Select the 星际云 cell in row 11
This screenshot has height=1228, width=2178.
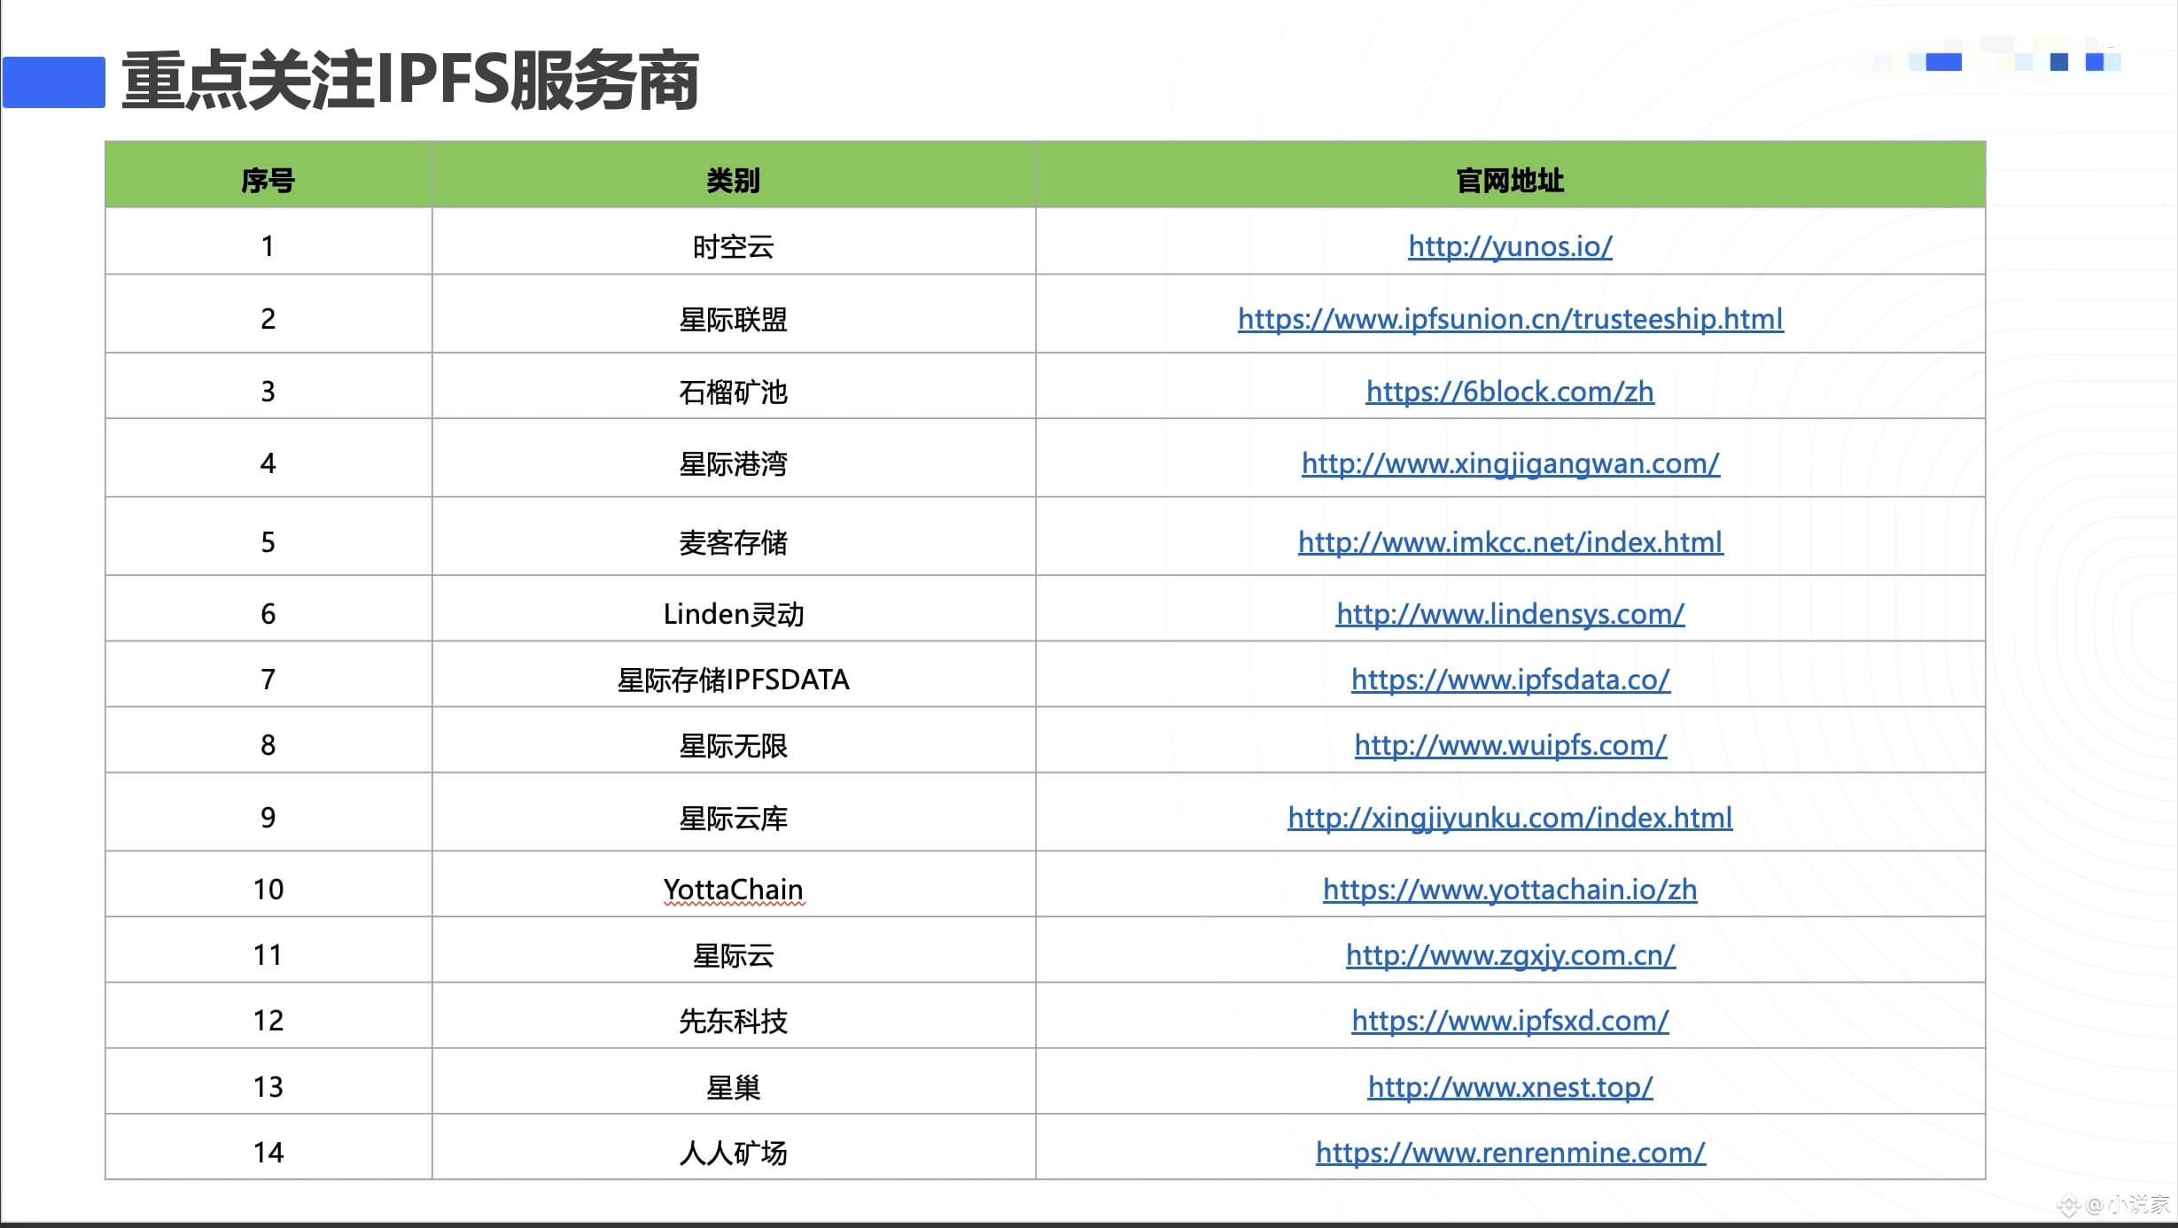(734, 949)
